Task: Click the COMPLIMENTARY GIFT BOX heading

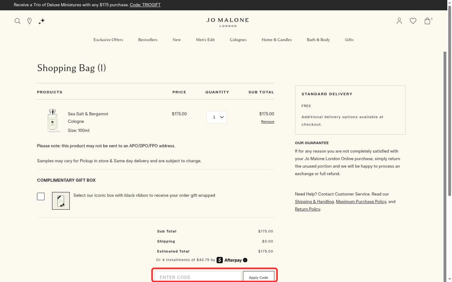Action: (x=66, y=180)
